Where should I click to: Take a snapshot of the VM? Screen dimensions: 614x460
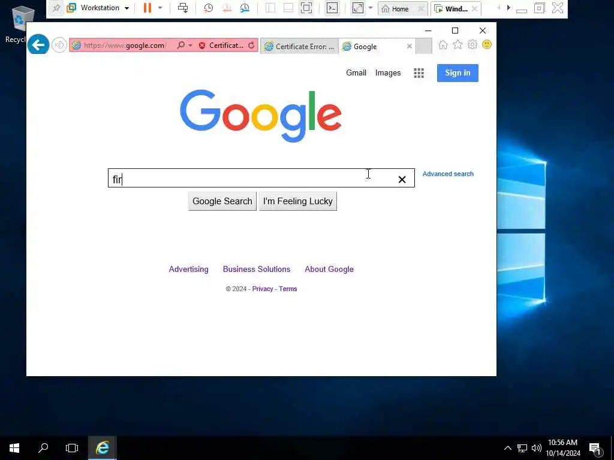click(208, 8)
